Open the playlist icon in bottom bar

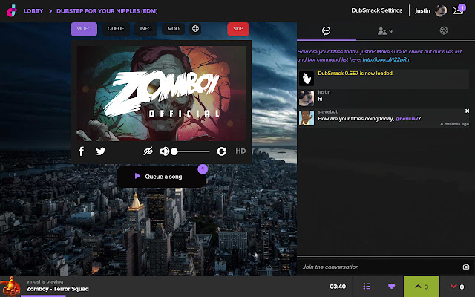pos(367,287)
